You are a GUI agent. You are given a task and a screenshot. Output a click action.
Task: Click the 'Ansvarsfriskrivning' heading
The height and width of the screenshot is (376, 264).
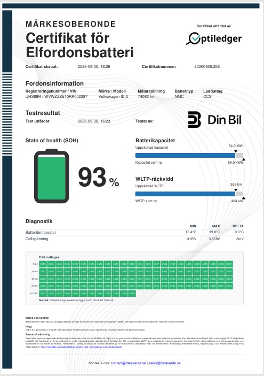38,334
